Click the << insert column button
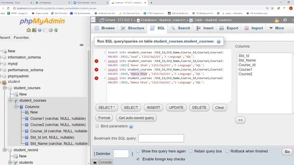 pos(240,120)
